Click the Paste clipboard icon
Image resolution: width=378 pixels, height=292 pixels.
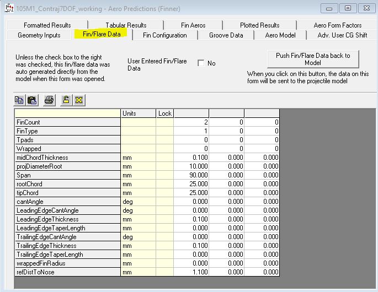pyautogui.click(x=32, y=100)
